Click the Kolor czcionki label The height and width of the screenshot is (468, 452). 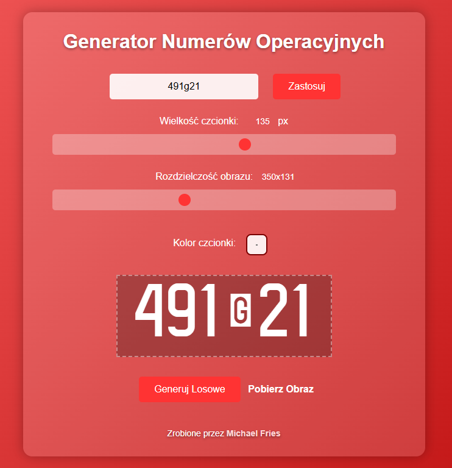pyautogui.click(x=204, y=243)
